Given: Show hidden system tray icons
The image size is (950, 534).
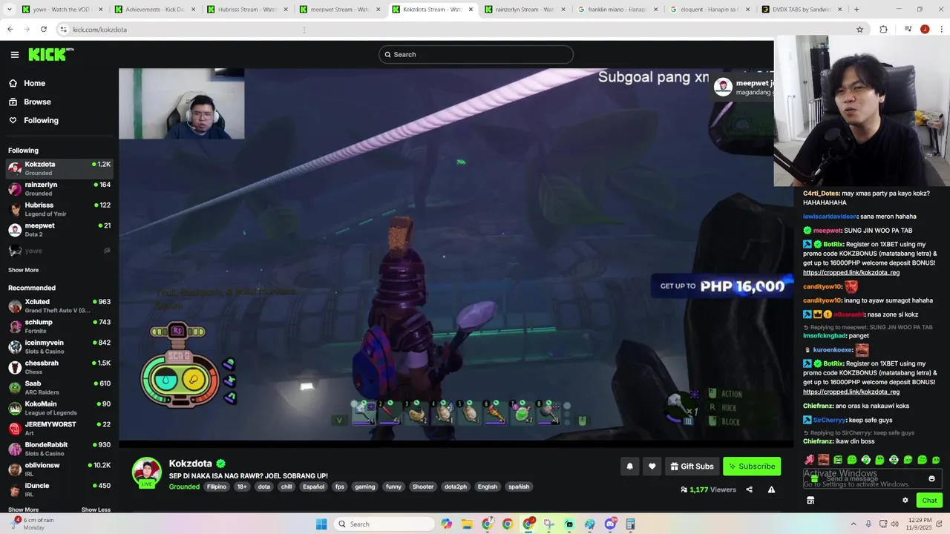Looking at the screenshot, I should point(854,524).
